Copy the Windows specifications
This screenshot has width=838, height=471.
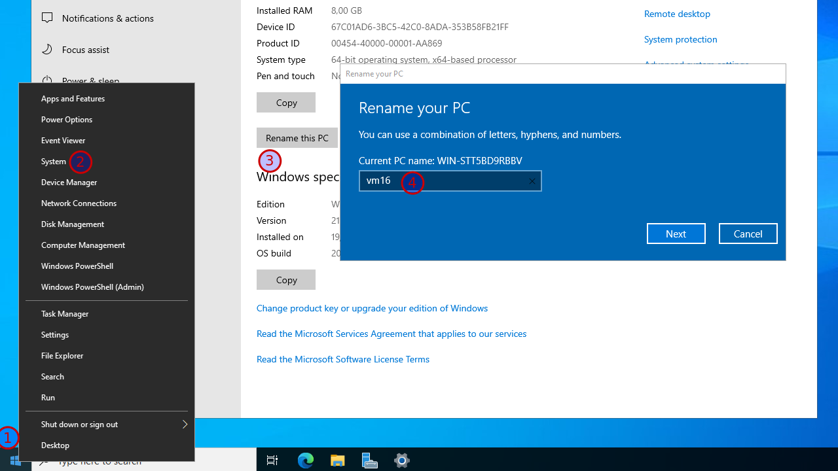tap(286, 280)
